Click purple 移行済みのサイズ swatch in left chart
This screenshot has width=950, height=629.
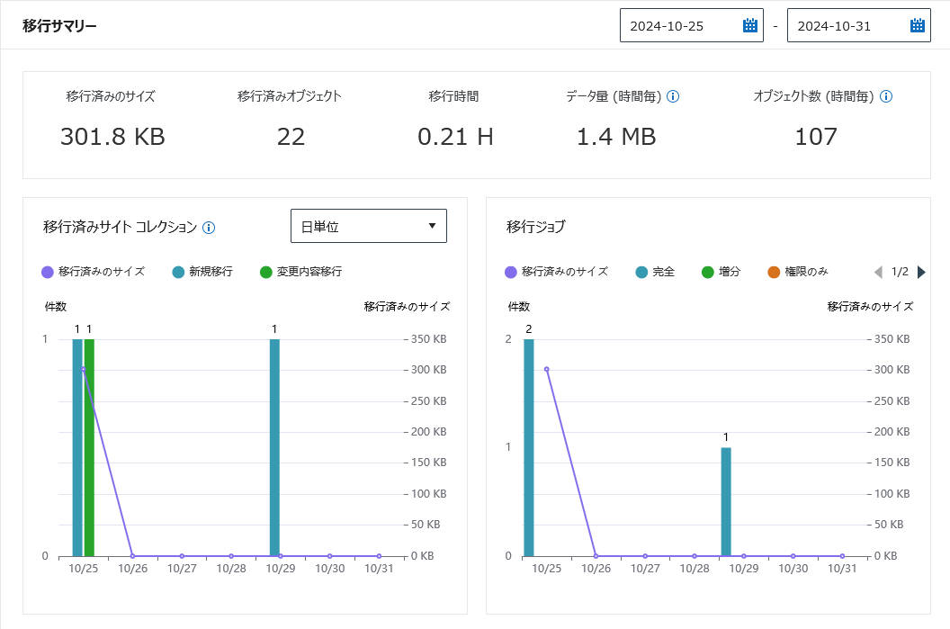pyautogui.click(x=48, y=272)
